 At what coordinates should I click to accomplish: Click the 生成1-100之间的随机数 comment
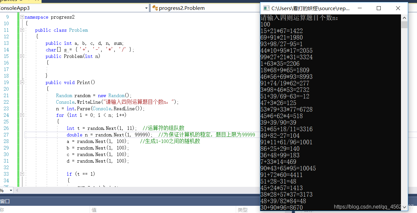tap(170, 141)
